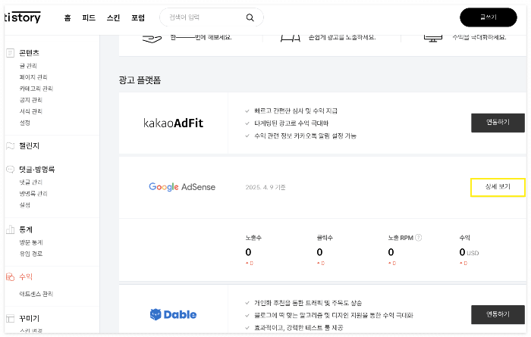531x337 pixels.
Task: Click '빠르고 간편한 심사 및 수익 지급' text
Action: click(x=296, y=111)
